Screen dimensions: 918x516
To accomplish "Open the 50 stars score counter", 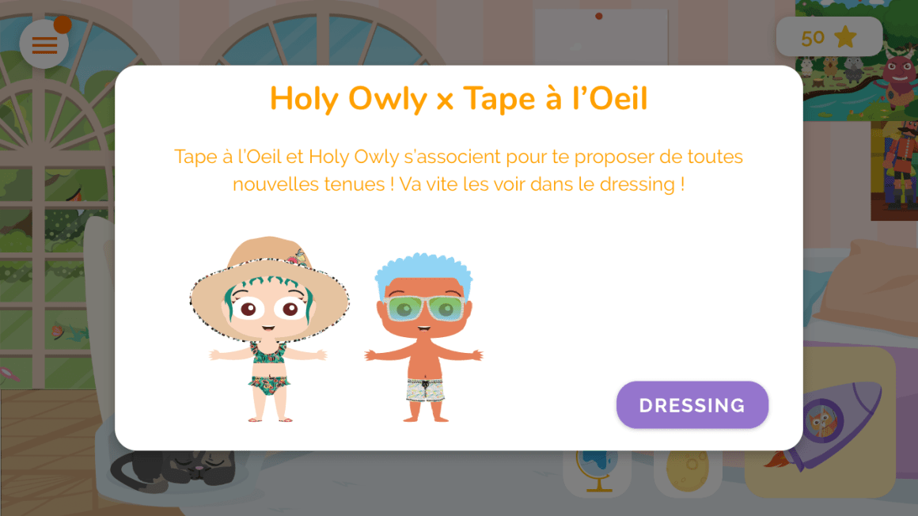I will coord(829,37).
